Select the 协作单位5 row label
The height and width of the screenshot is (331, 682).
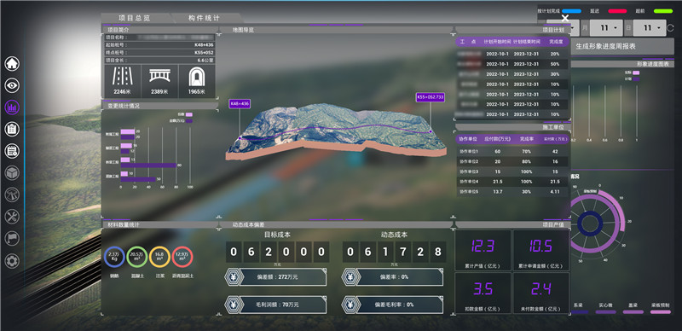coord(470,192)
